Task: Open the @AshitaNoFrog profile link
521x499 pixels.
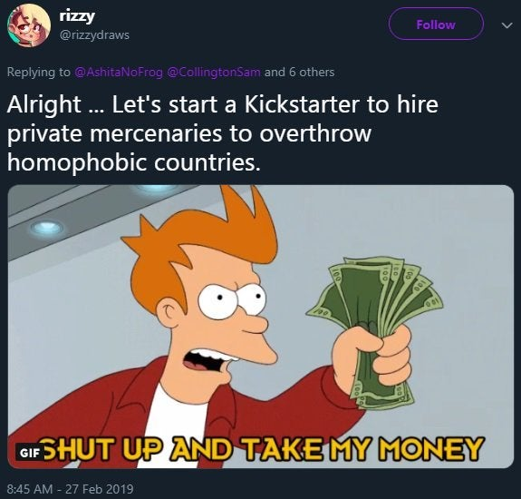Action: pos(120,73)
